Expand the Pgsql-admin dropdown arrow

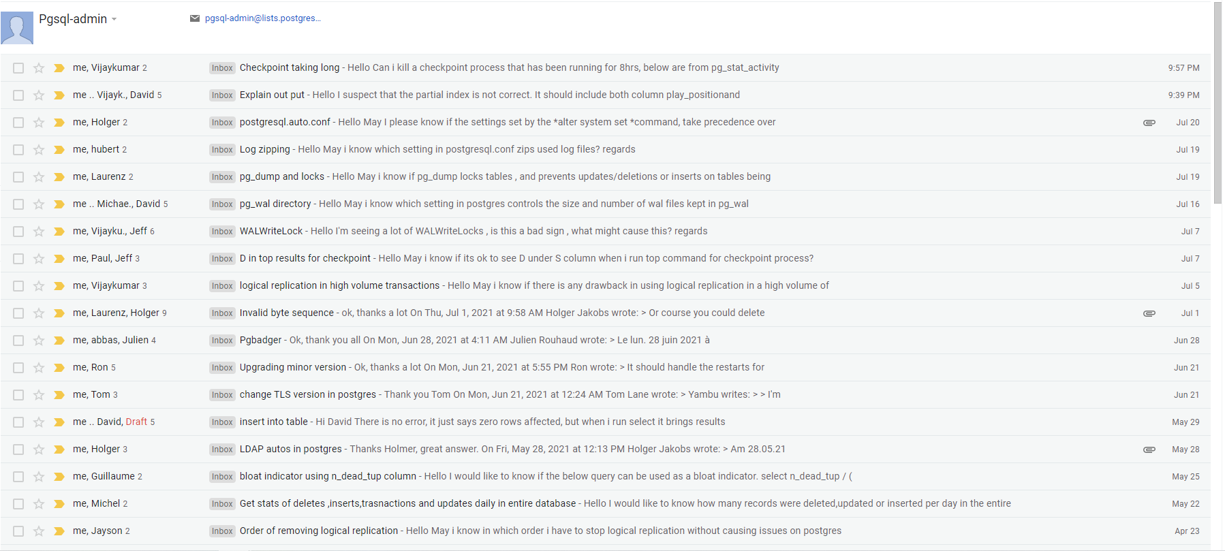coord(114,19)
